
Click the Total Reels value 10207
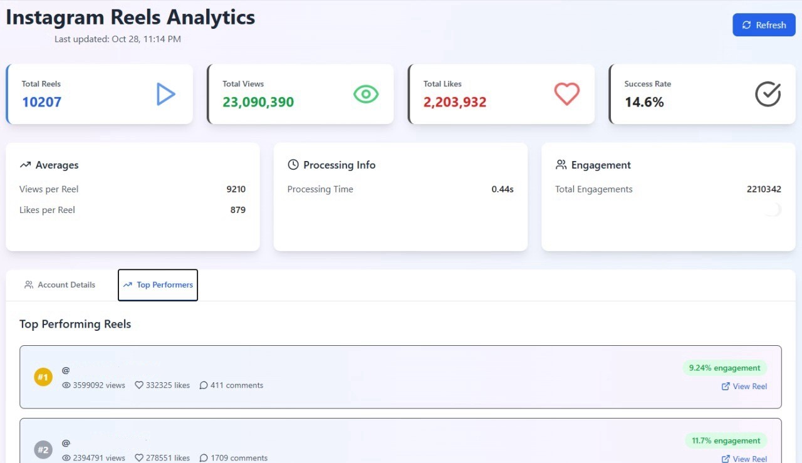coord(42,101)
